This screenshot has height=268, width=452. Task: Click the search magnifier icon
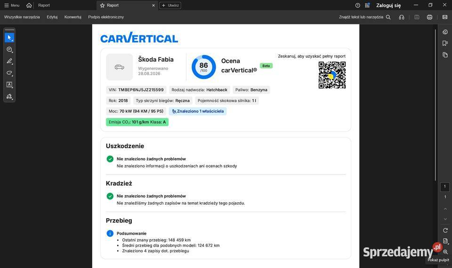pos(388,17)
